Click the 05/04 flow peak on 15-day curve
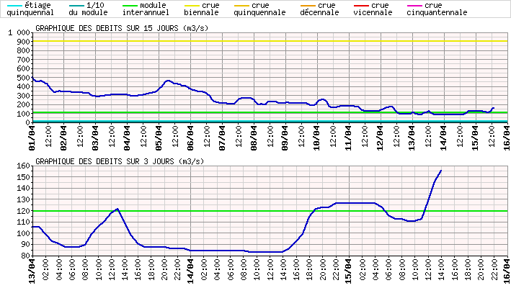The width and height of the screenshot is (511, 288). 168,81
